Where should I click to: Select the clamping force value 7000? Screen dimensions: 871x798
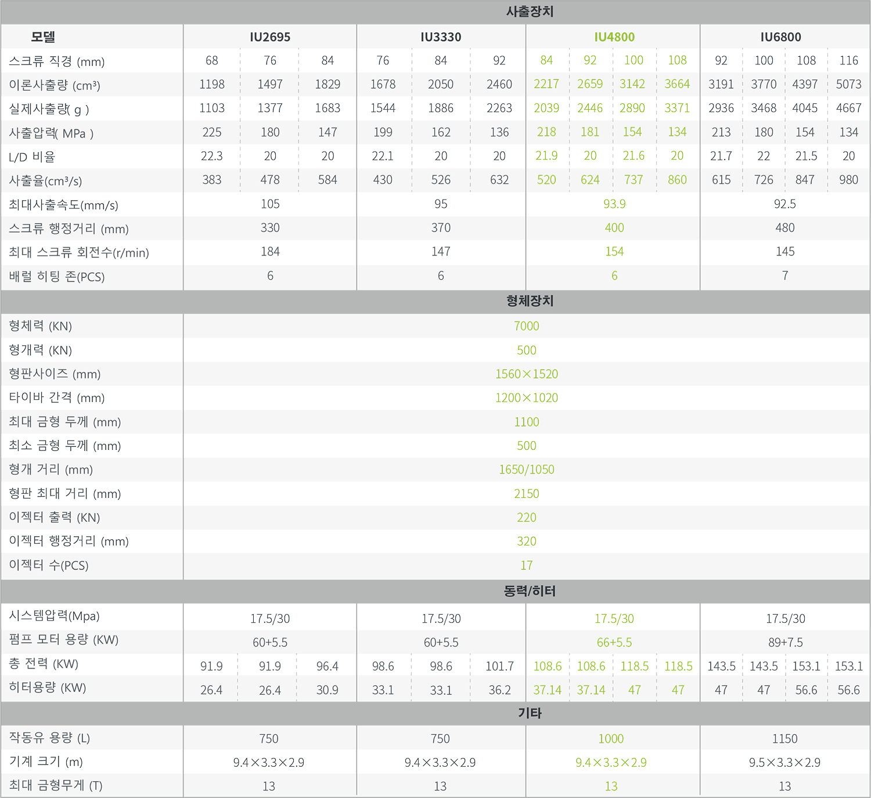coord(527,326)
